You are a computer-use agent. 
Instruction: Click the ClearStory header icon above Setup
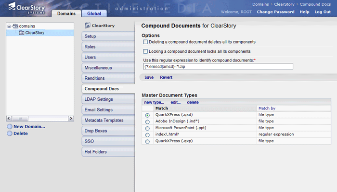pos(87,25)
